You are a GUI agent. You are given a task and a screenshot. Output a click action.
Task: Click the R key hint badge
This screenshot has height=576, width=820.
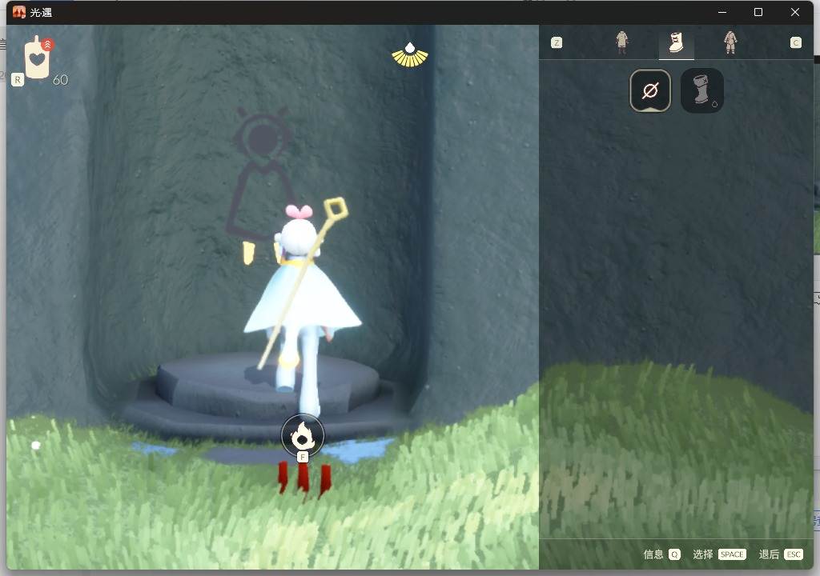click(x=18, y=79)
